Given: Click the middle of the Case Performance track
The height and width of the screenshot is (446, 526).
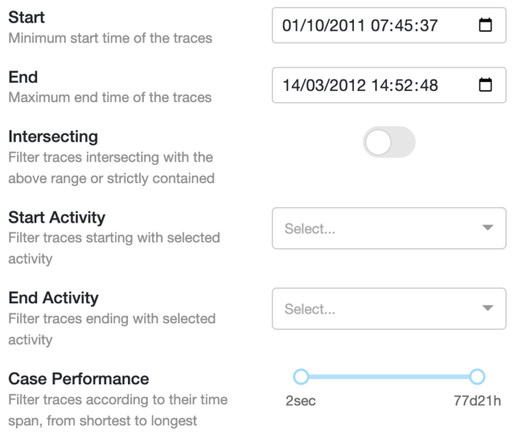Looking at the screenshot, I should (x=388, y=376).
